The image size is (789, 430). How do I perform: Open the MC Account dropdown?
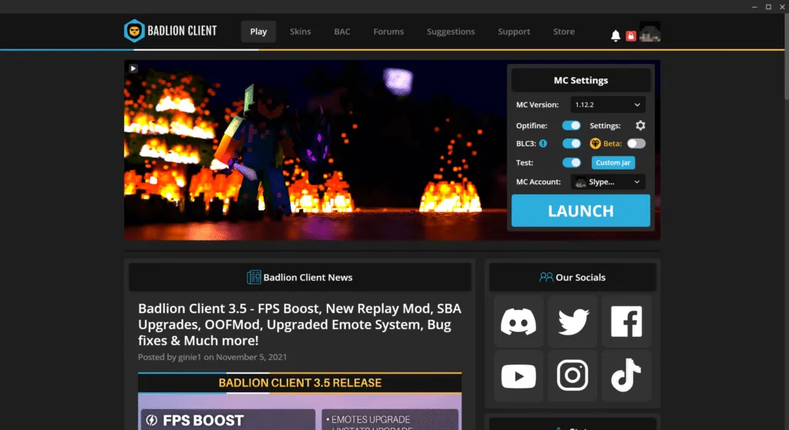[x=608, y=182]
